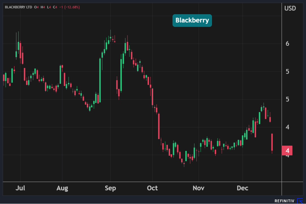The image size is (306, 204).
Task: Click the BLACKBERRY LTD legend title
Action: pos(18,7)
